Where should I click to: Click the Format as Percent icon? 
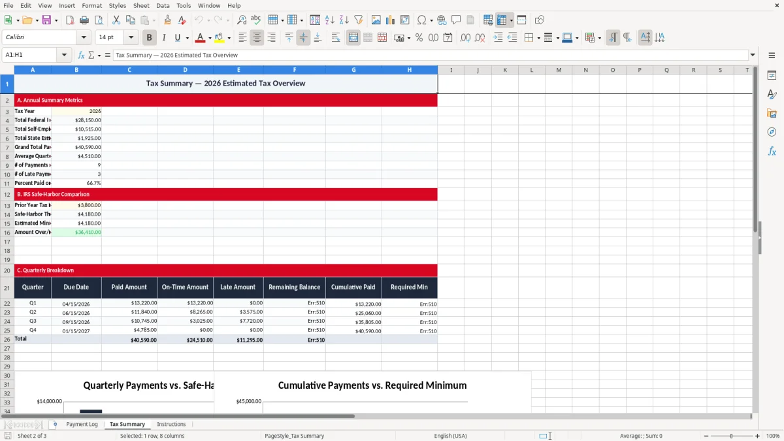coord(419,37)
